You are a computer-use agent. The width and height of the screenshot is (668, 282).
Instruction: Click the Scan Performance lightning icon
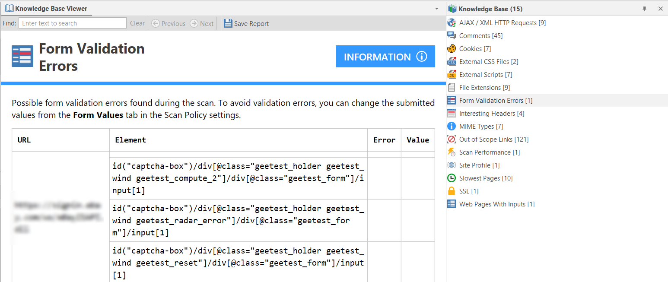[452, 152]
